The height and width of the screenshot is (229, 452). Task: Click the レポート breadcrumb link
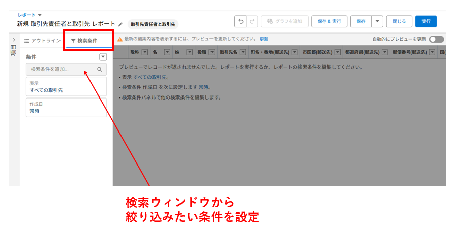(x=26, y=15)
